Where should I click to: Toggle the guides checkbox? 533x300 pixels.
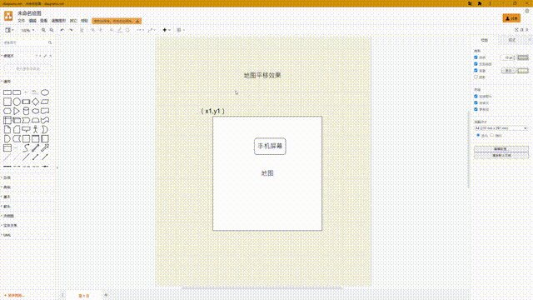point(476,109)
